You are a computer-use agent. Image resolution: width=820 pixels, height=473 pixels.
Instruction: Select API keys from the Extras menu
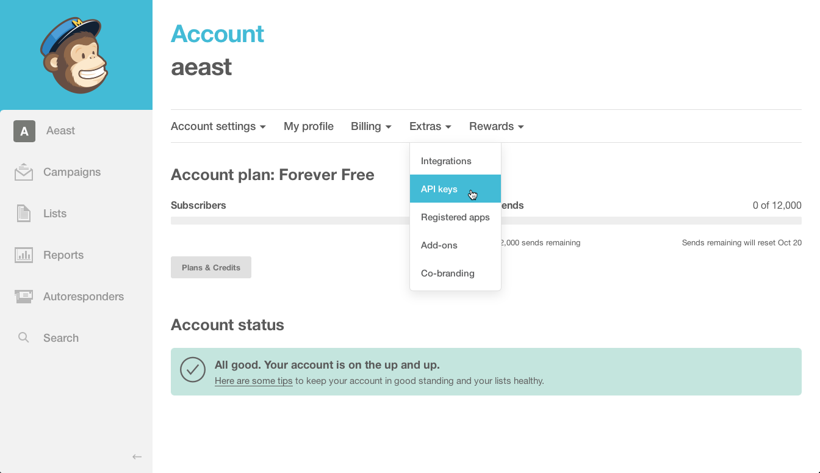439,189
